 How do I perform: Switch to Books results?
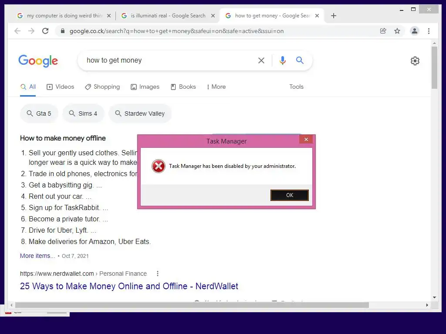183,87
